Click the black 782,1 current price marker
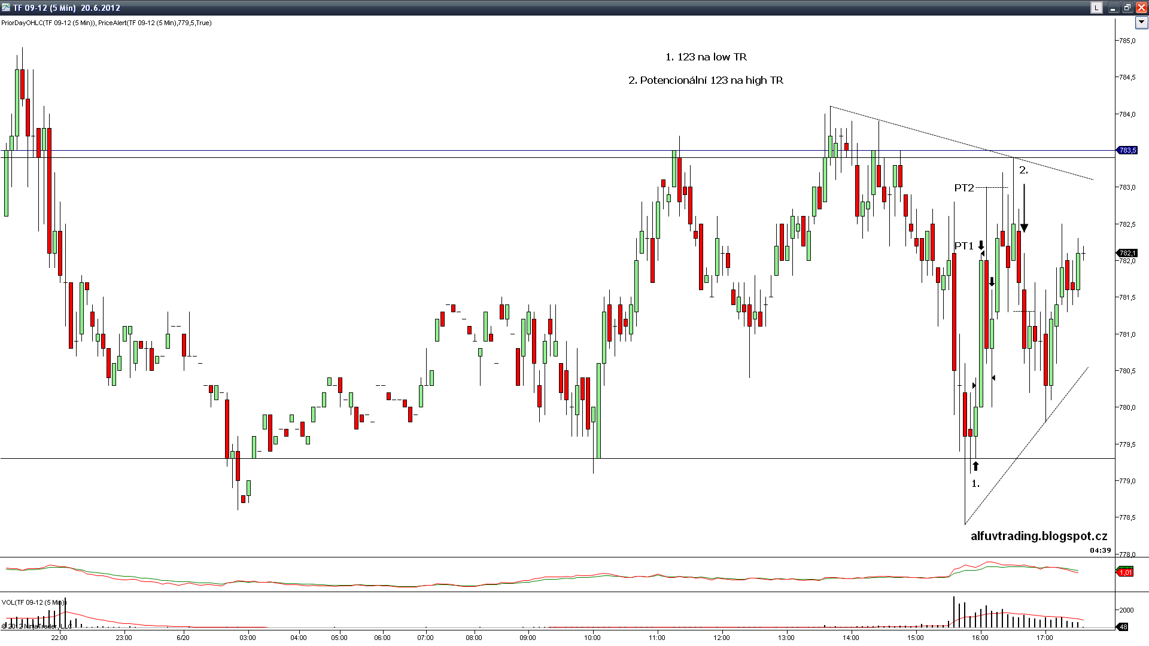The height and width of the screenshot is (646, 1149). coord(1127,253)
